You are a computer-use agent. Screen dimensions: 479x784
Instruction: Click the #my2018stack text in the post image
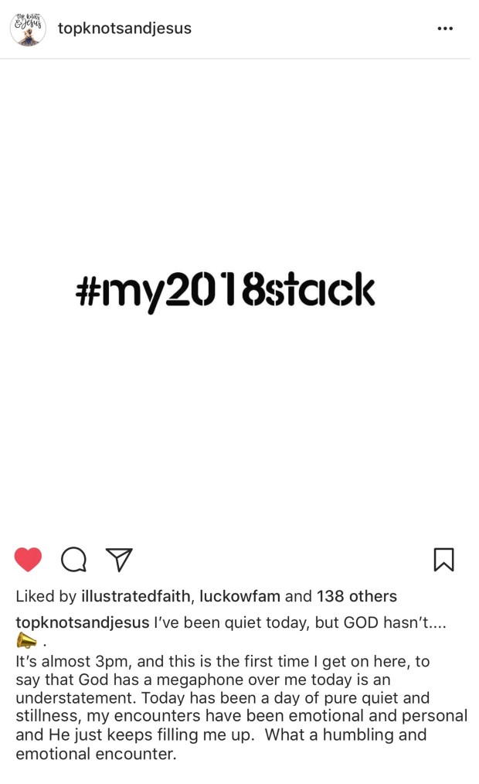click(226, 291)
